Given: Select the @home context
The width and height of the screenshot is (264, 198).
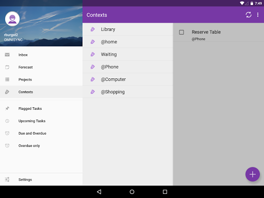Looking at the screenshot, I should point(128,42).
